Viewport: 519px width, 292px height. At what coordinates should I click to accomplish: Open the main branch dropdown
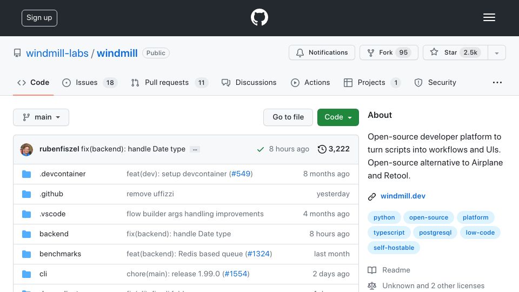coord(41,117)
